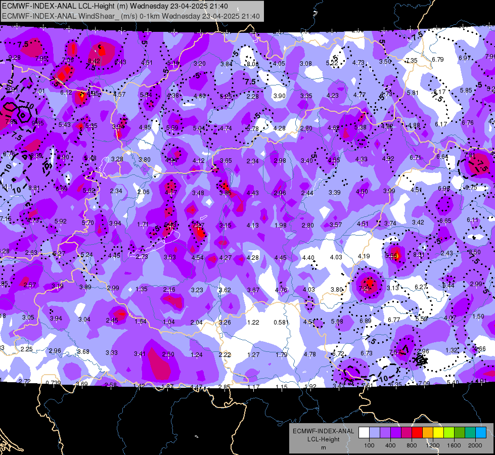Click the shear value 3.20
Viewport: 495px width, 455px height.
(200, 64)
